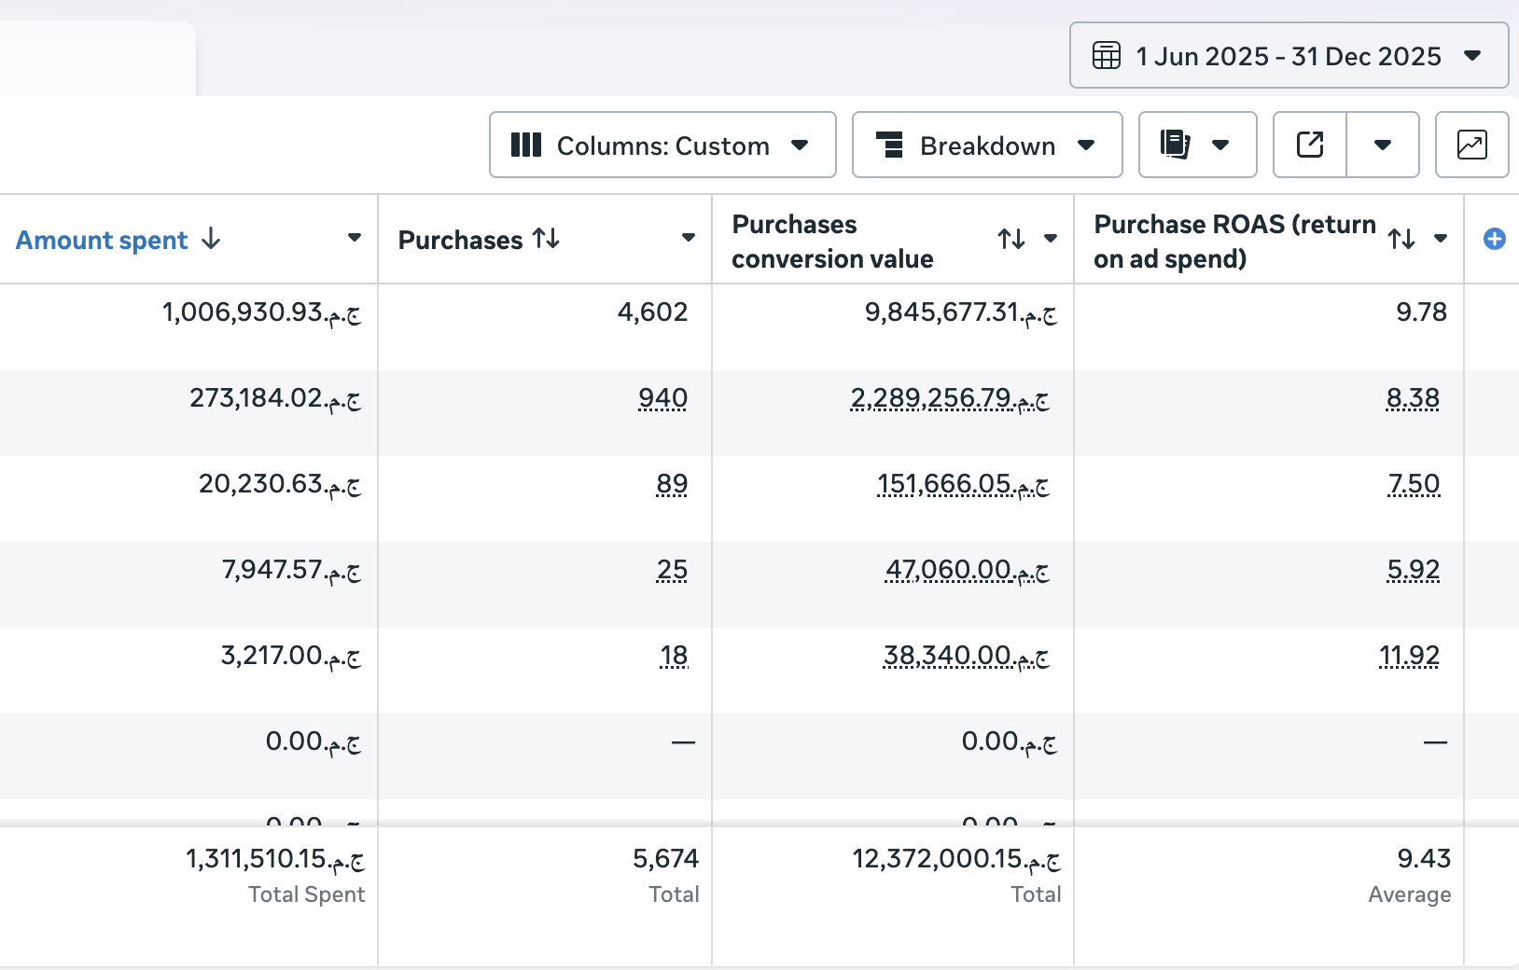Screen dimensions: 1519x970
Task: Click the Purchases value 18
Action: point(674,657)
